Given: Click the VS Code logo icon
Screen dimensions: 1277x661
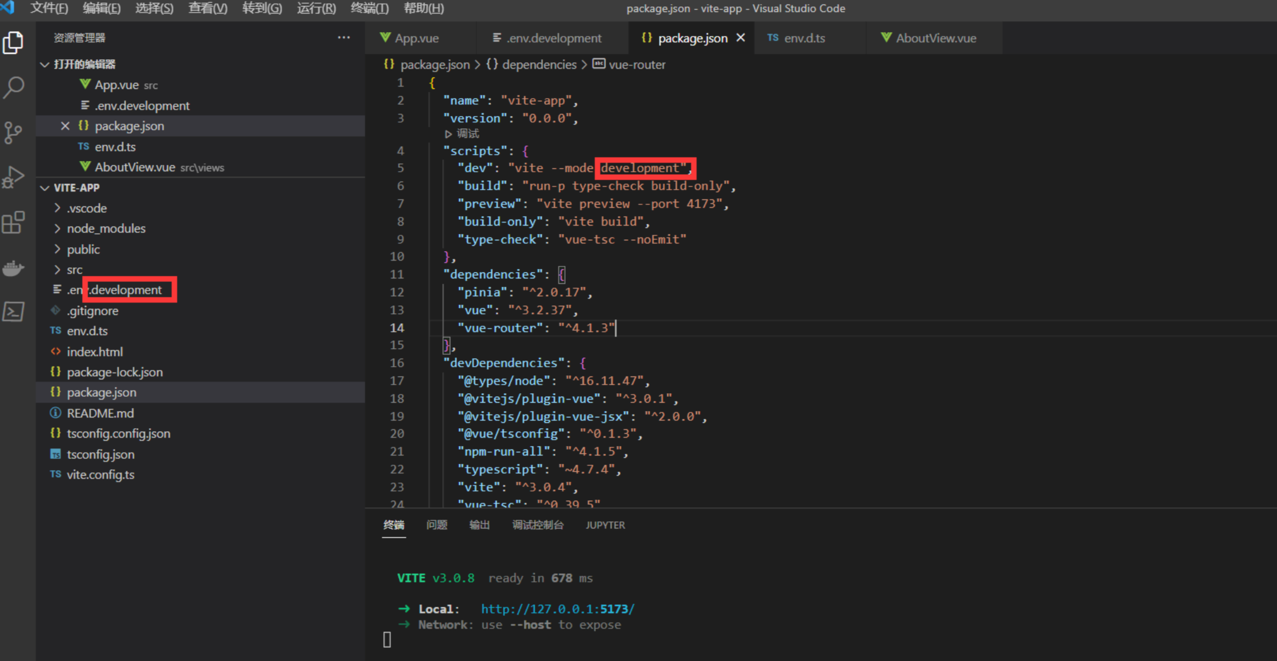Looking at the screenshot, I should click(7, 7).
